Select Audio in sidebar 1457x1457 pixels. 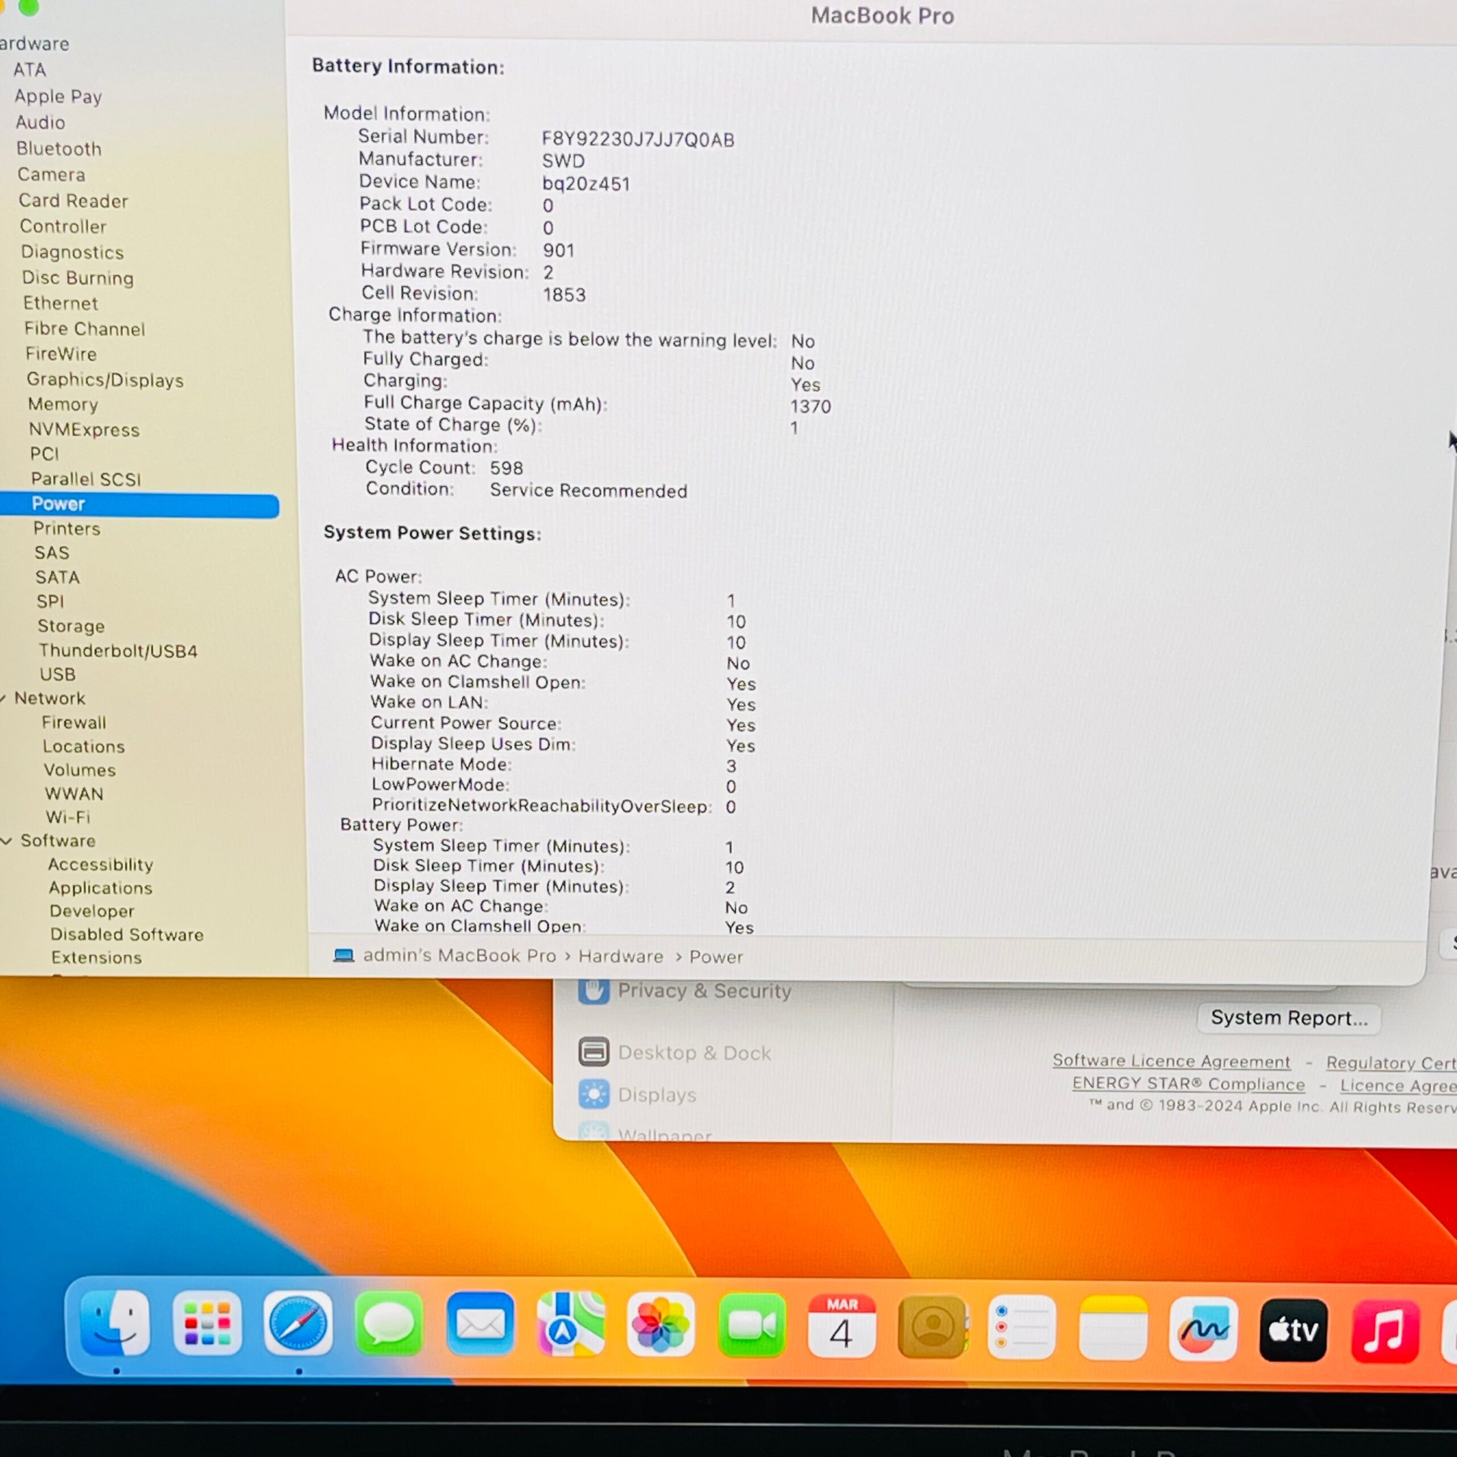pos(41,122)
